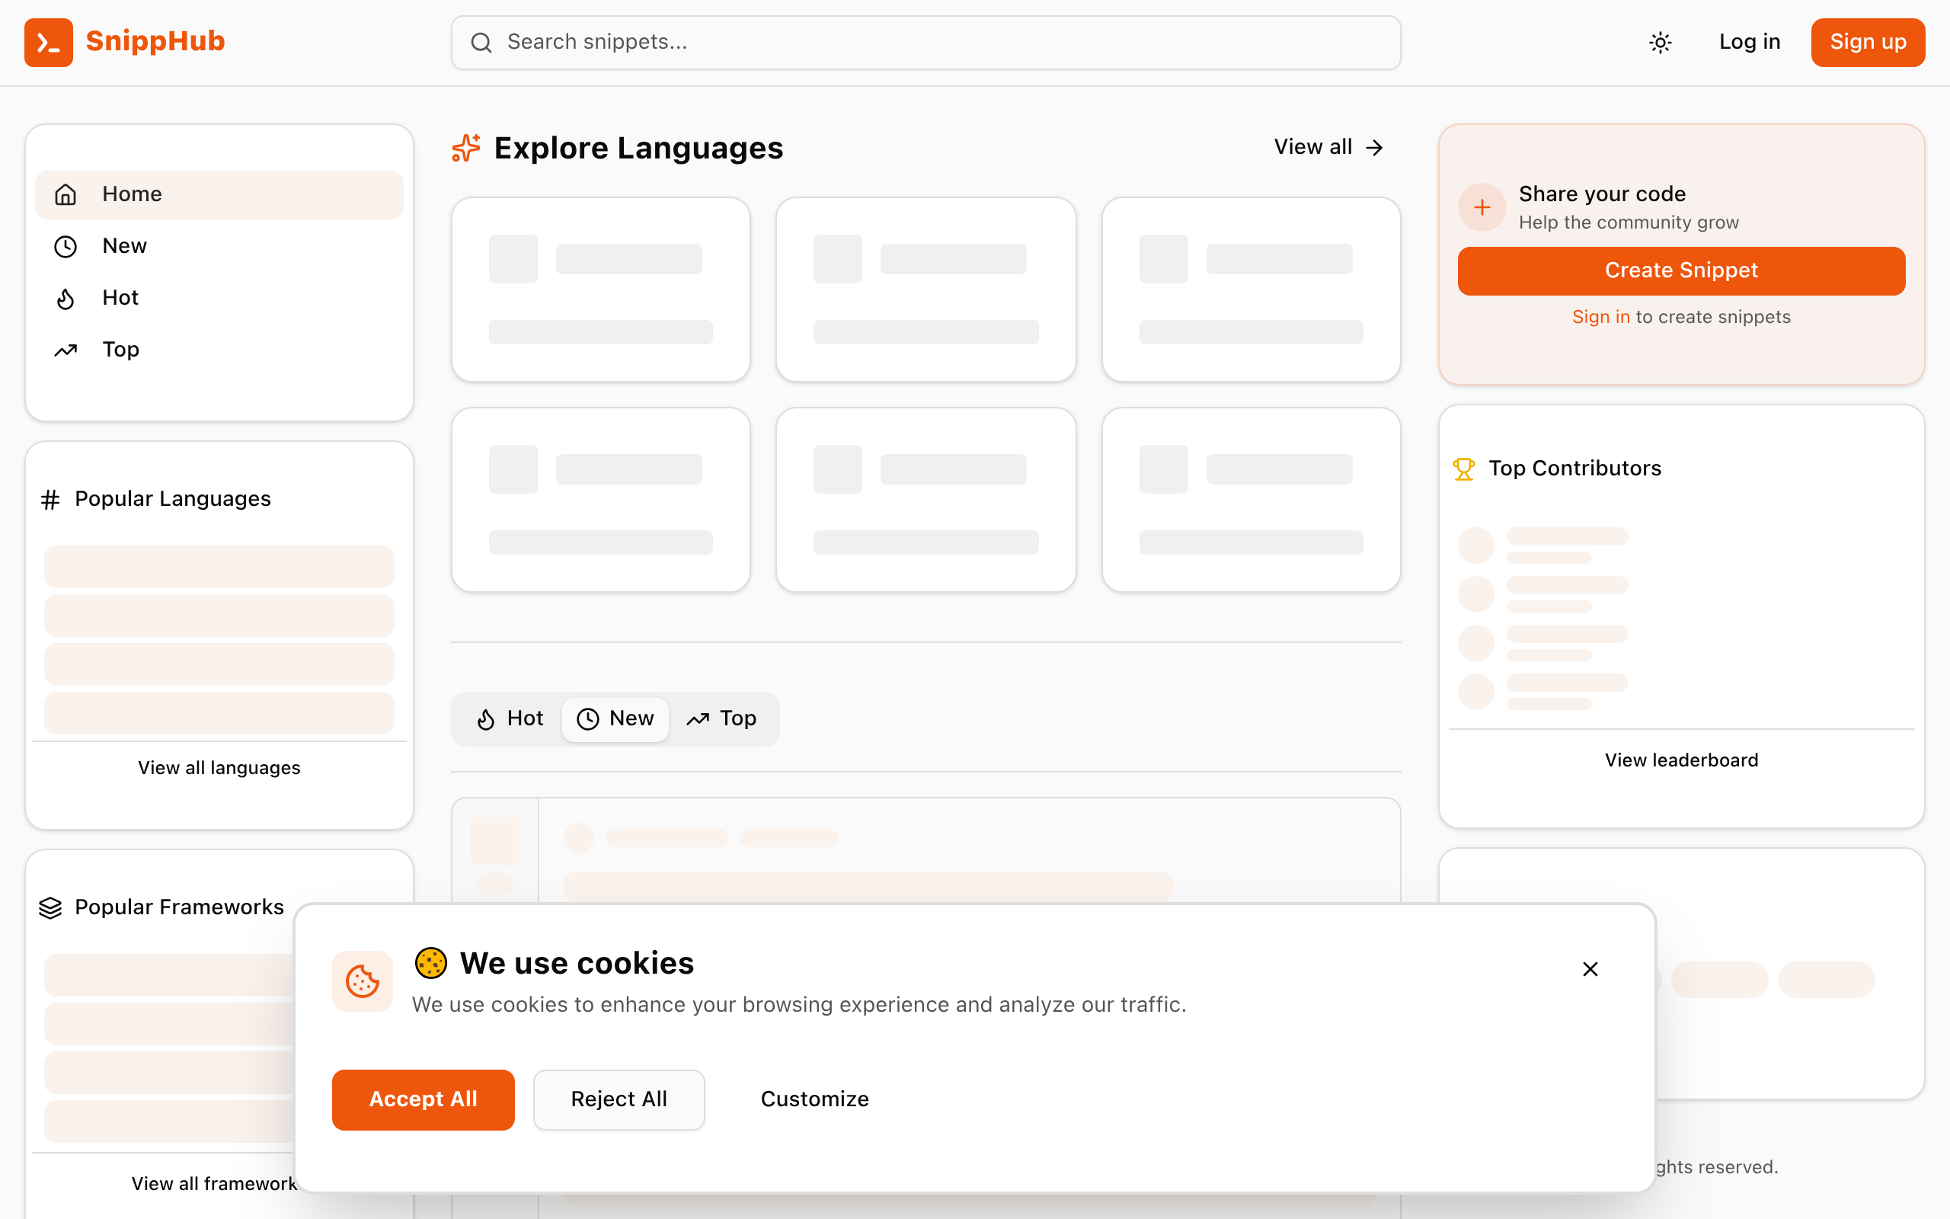This screenshot has height=1219, width=1950.
Task: Open View all arrow for Explore Languages
Action: click(1328, 148)
